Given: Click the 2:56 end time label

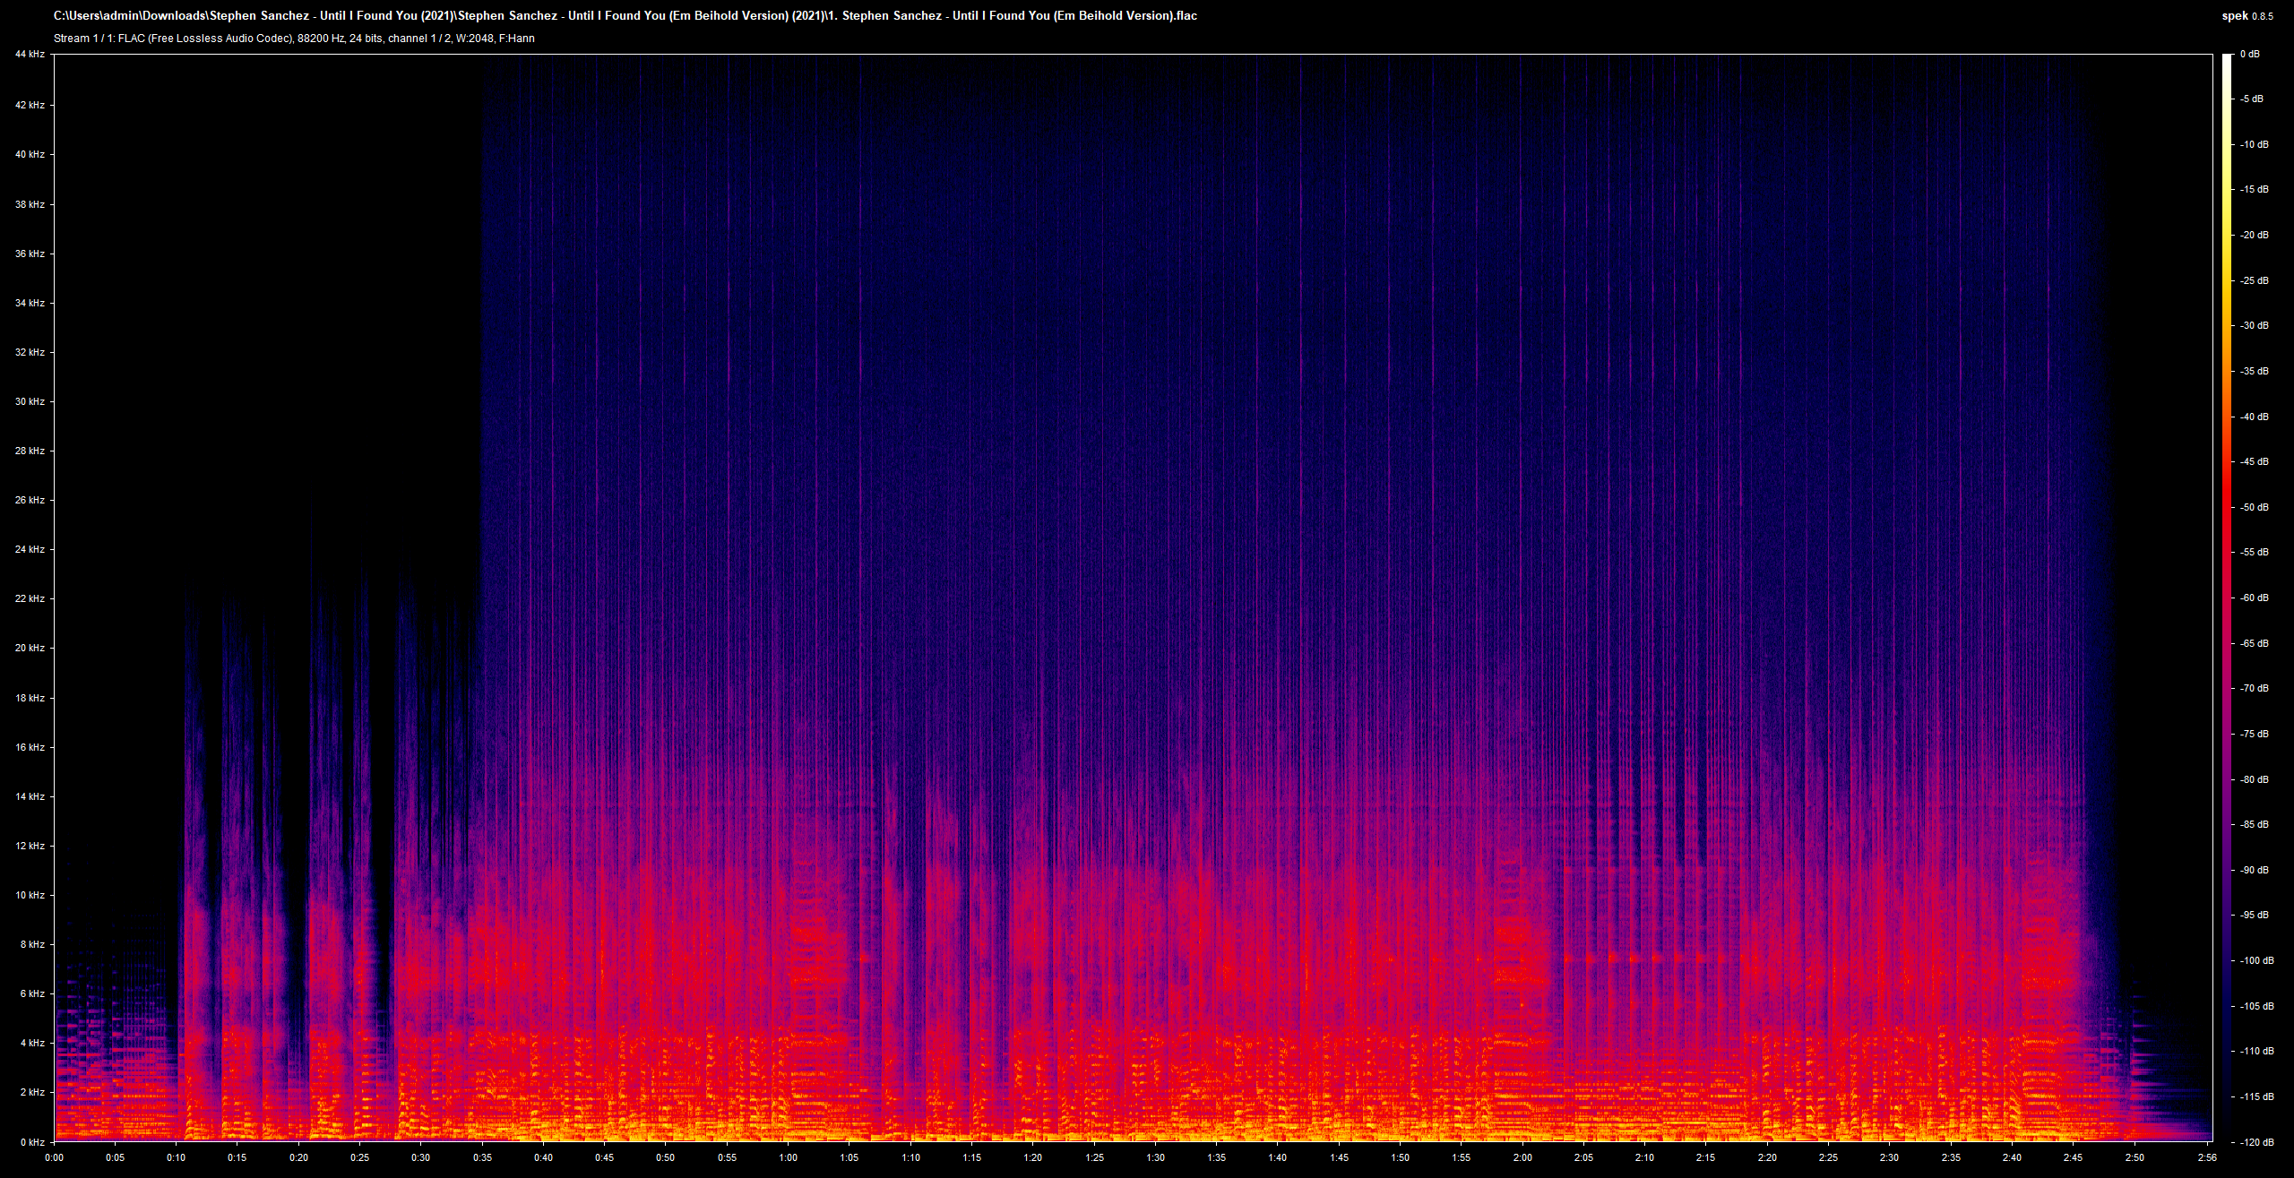Looking at the screenshot, I should pos(2207,1157).
